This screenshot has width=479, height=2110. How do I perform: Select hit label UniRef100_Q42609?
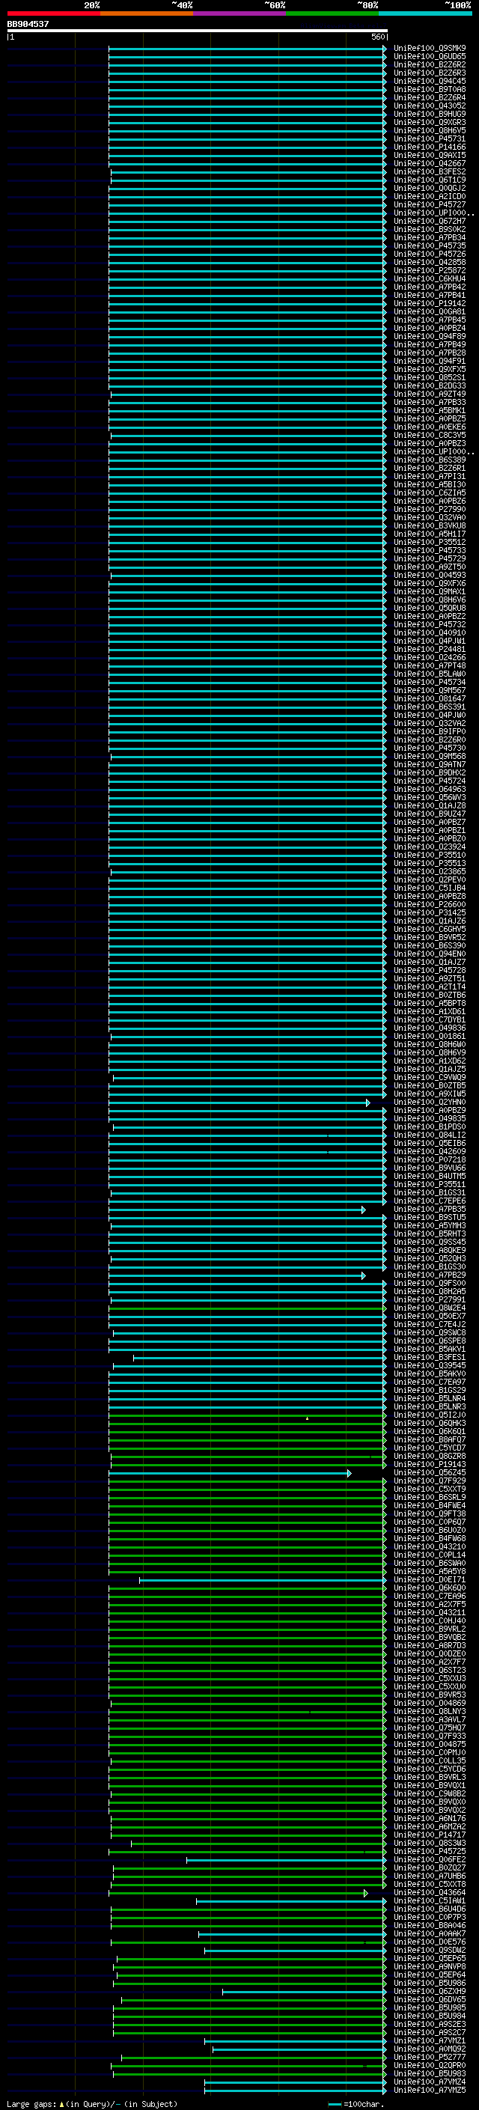[x=430, y=1152]
